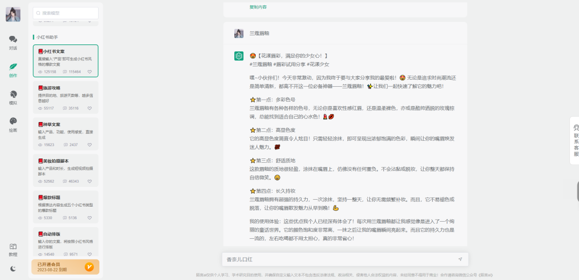
Task: Click the usage count icon of 小红书文案
Action: click(65, 72)
